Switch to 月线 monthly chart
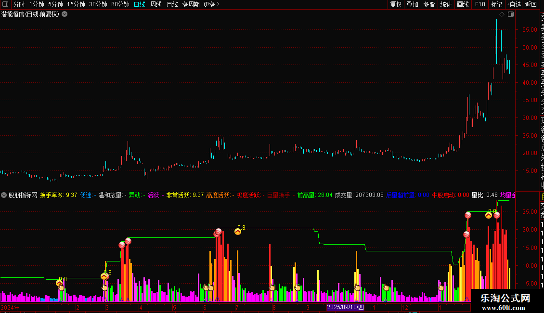Viewport: 544px width, 313px height. (172, 4)
